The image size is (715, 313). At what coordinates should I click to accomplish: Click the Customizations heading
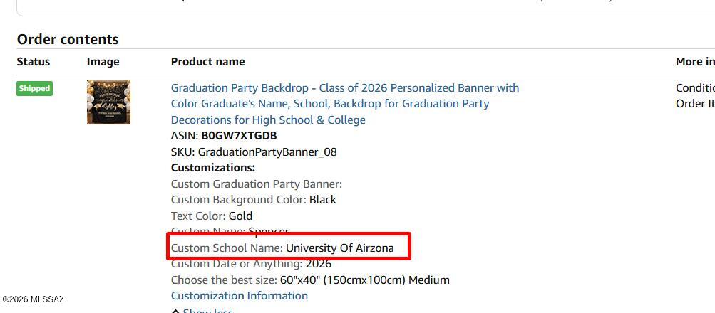click(213, 168)
